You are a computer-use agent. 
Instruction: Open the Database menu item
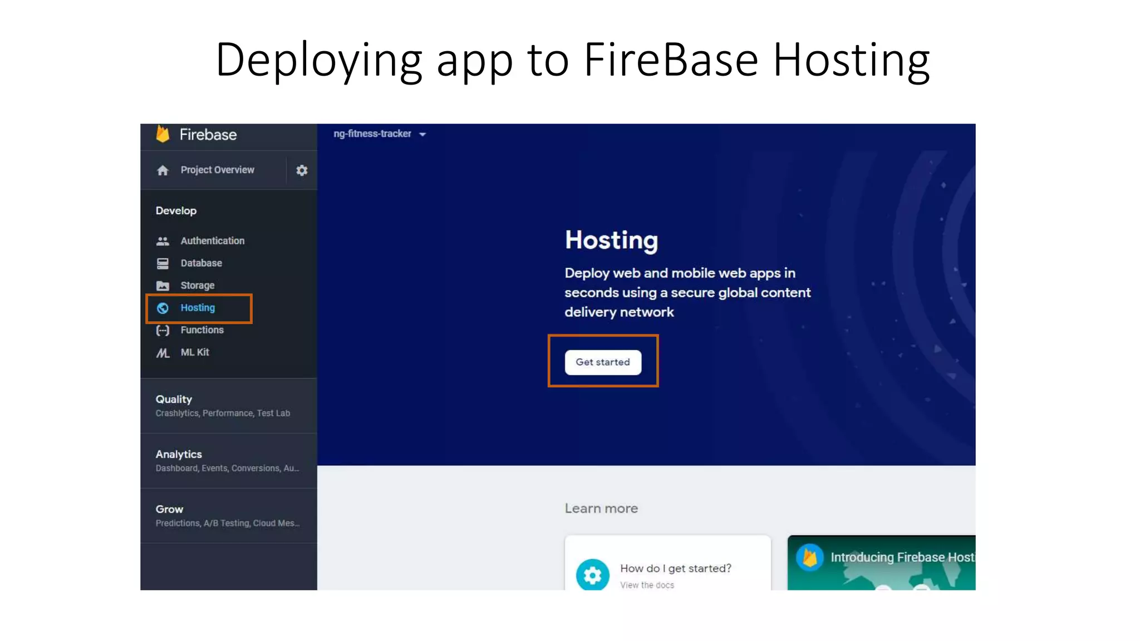[x=201, y=263]
